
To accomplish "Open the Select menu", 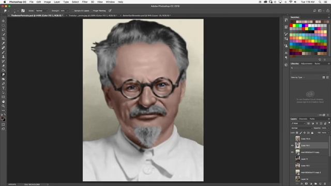I will [x=75, y=2].
